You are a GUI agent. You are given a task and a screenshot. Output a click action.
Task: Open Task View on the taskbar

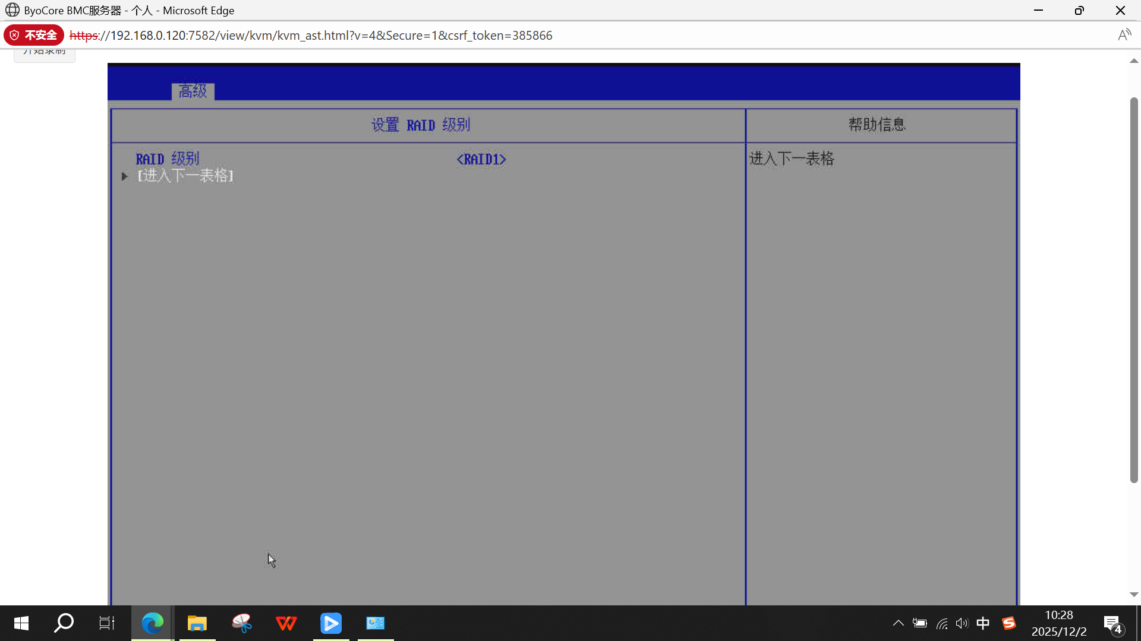coord(107,623)
